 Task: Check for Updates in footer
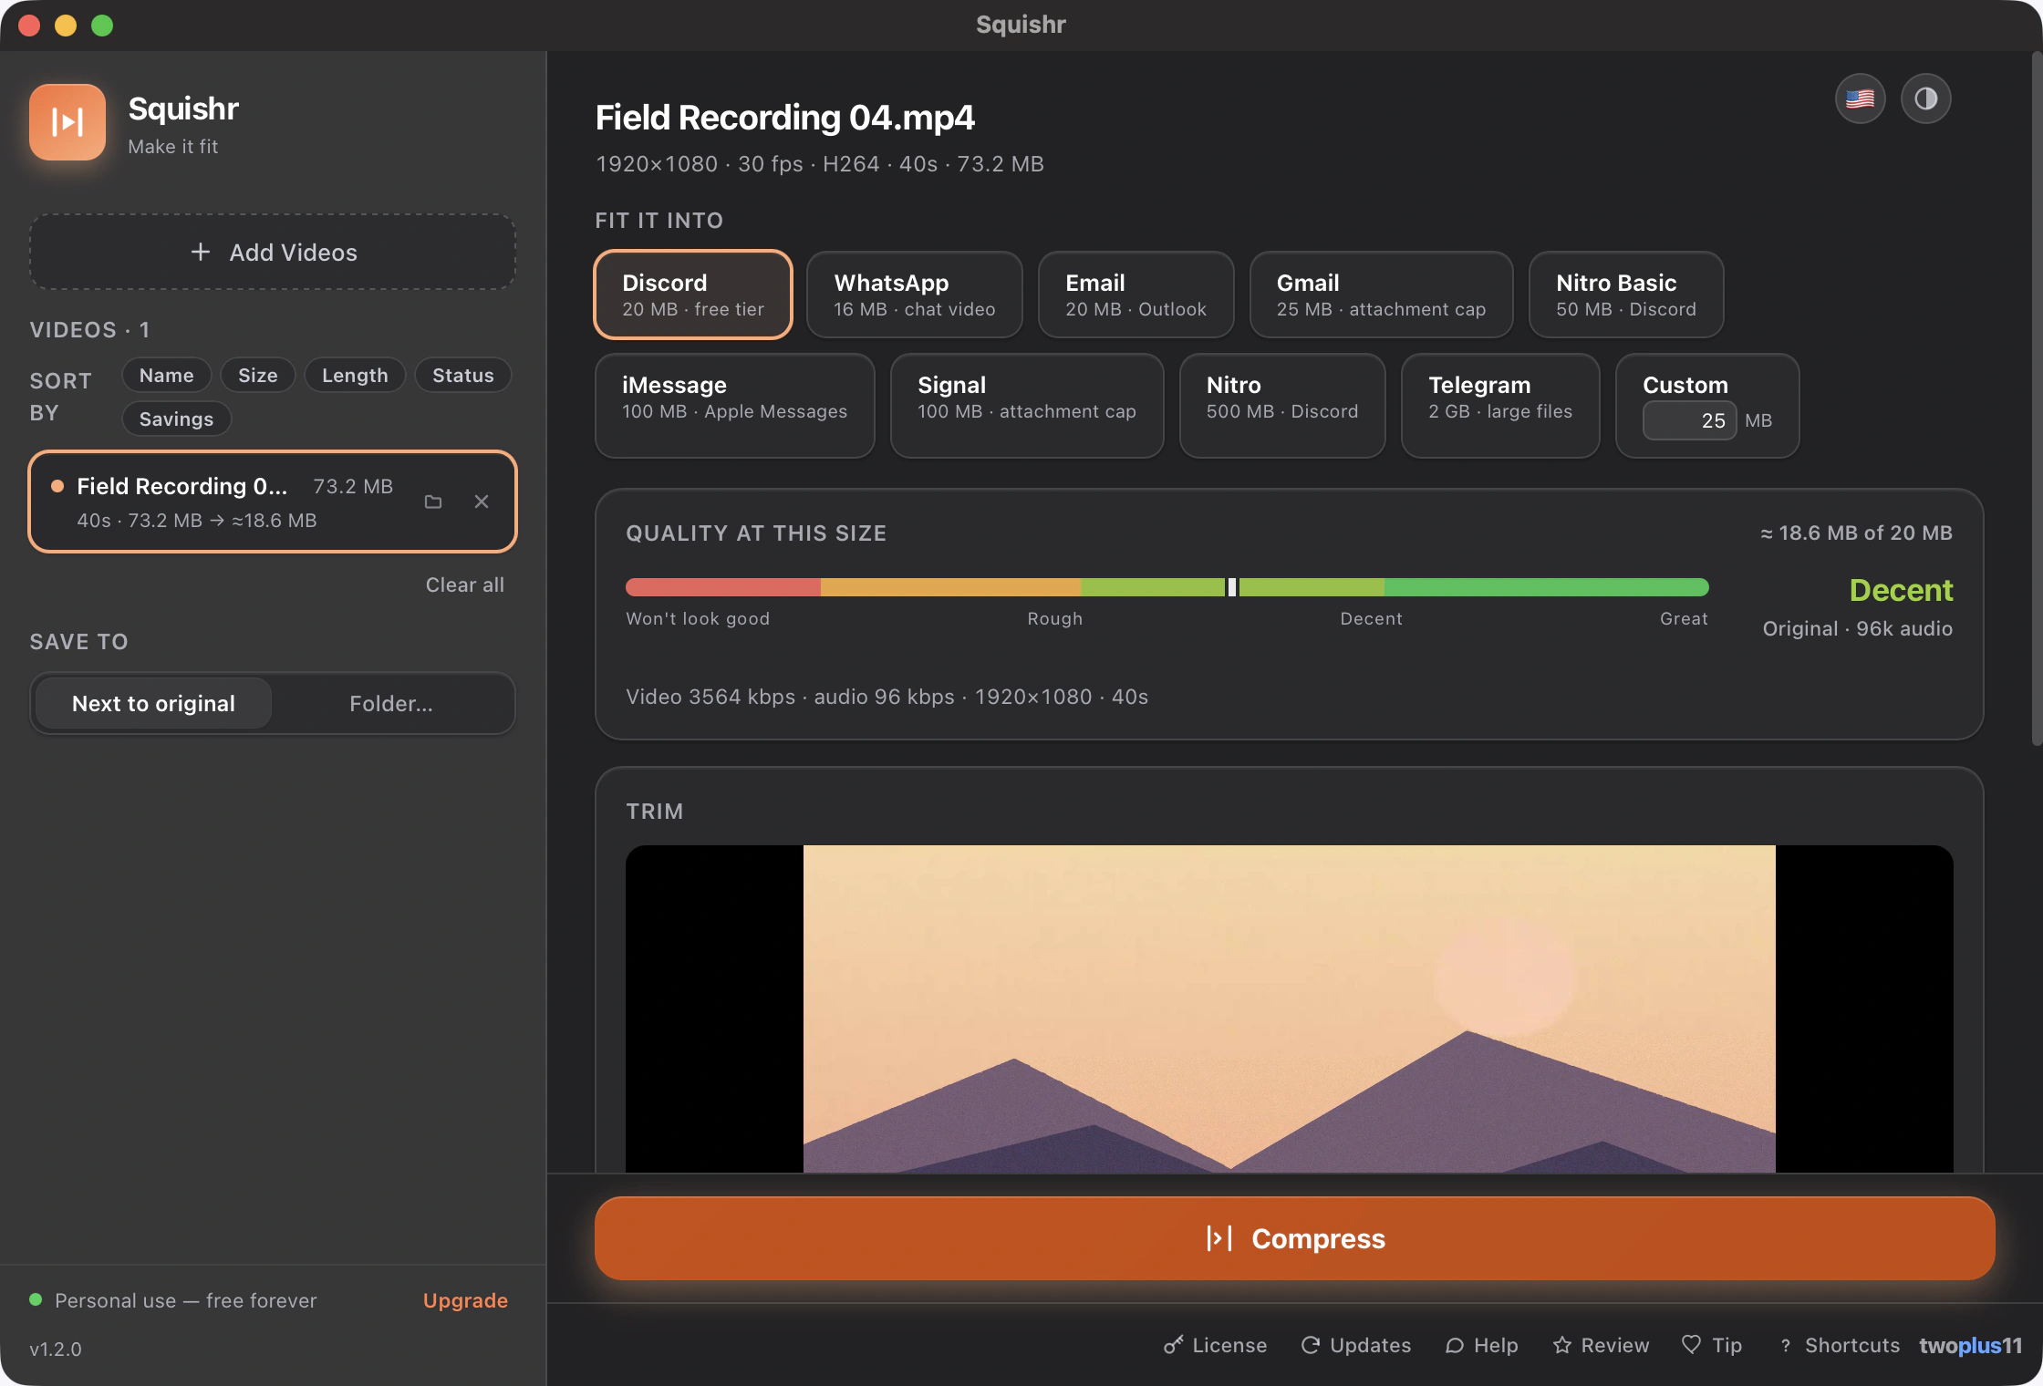click(x=1355, y=1345)
